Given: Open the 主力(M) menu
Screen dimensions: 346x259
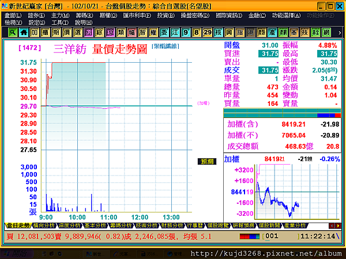Looking at the screenshot, I should click(x=60, y=16).
